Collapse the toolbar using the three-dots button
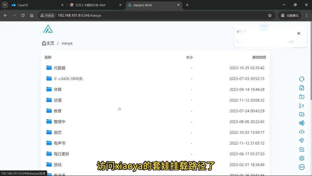312x176 pixels. coord(302,167)
